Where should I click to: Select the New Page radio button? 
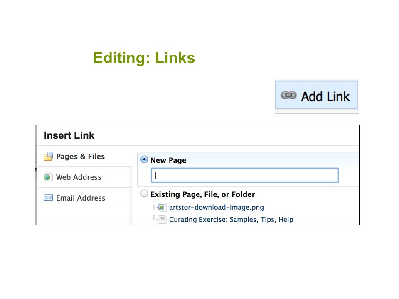point(144,159)
